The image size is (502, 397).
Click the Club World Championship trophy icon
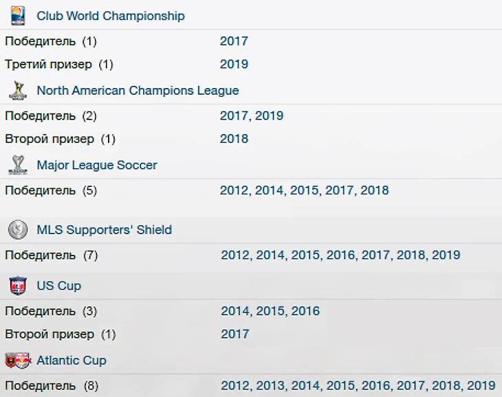pos(18,15)
